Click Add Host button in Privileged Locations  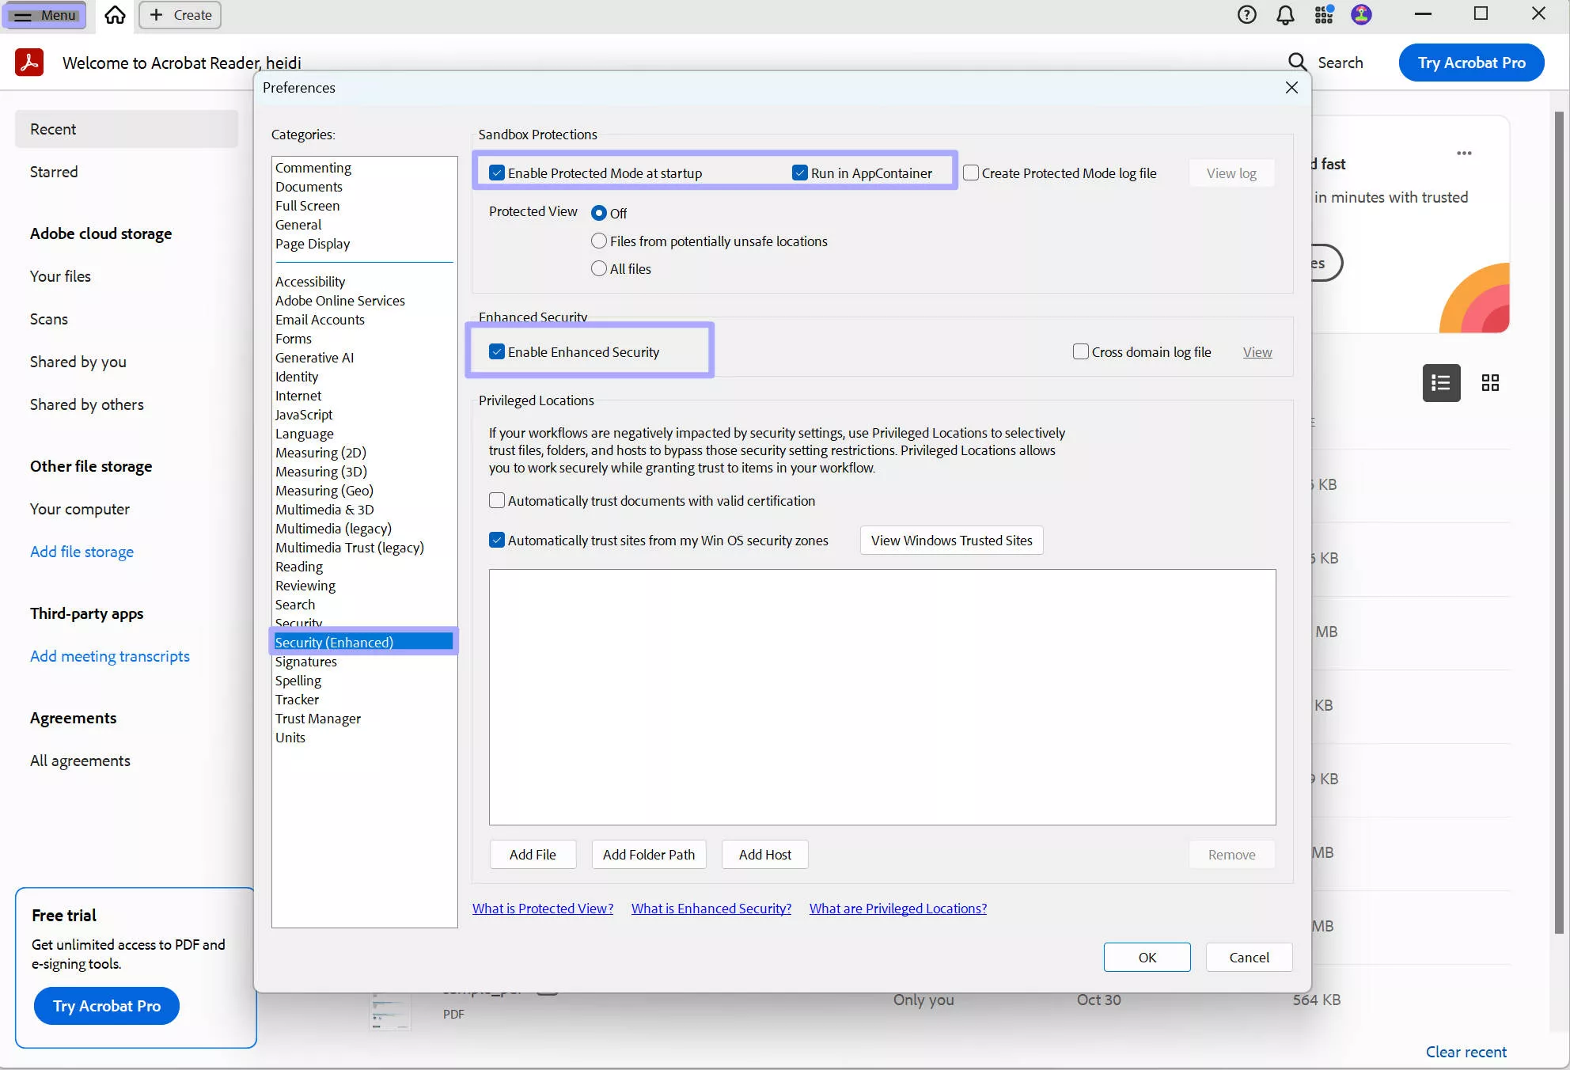coord(764,854)
